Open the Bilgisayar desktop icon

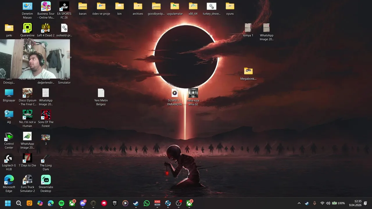point(9,96)
